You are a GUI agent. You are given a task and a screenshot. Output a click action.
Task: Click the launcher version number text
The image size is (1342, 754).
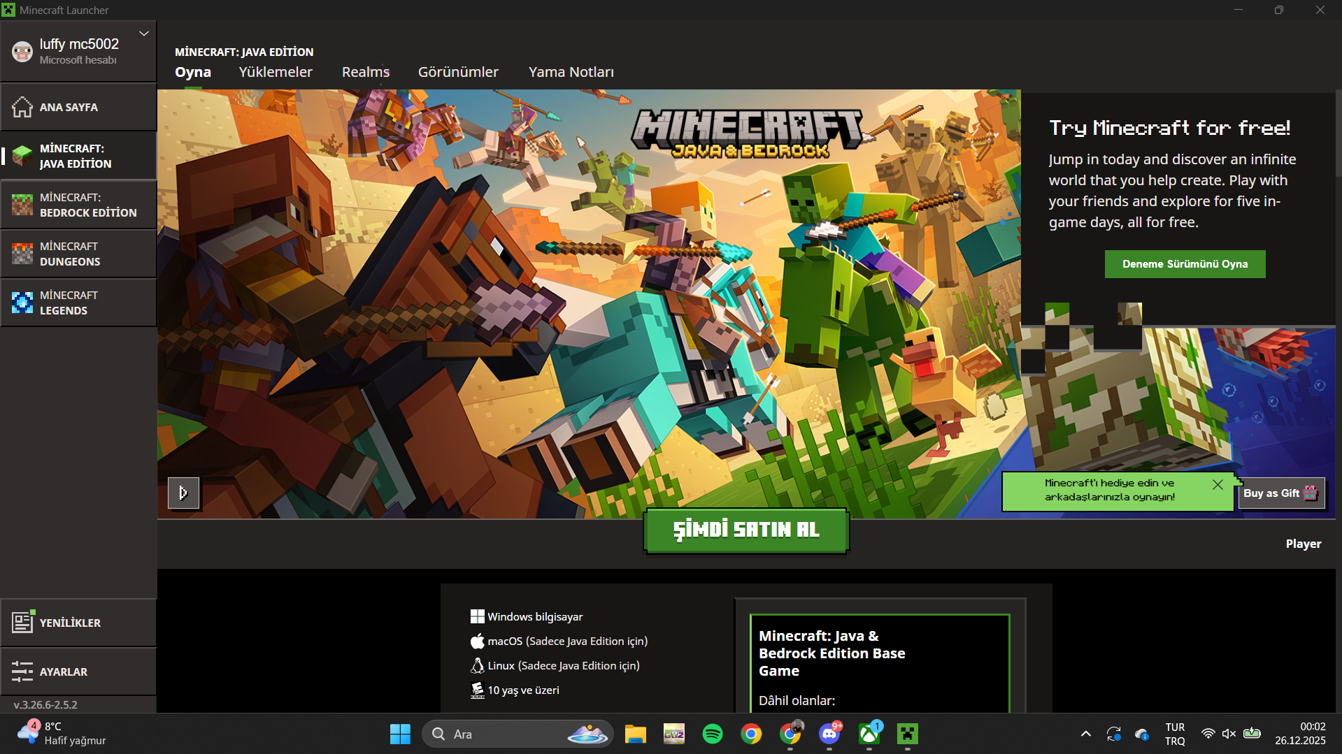click(45, 705)
